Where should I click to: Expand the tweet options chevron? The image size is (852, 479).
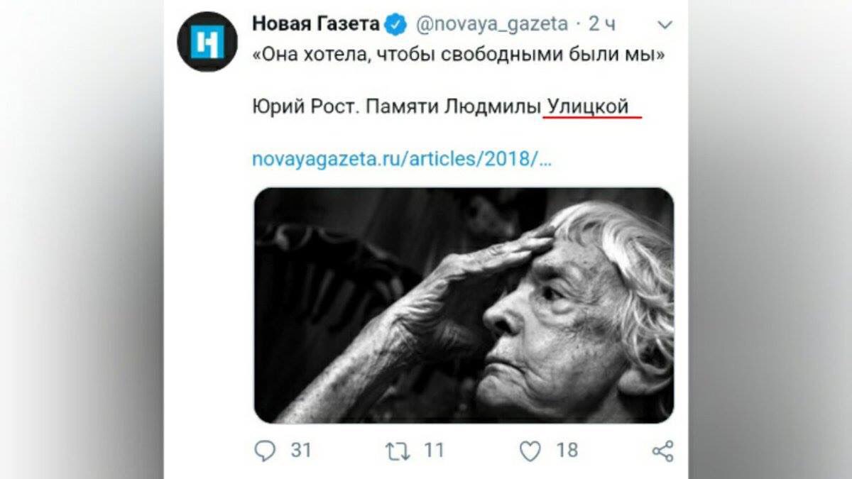coord(665,26)
